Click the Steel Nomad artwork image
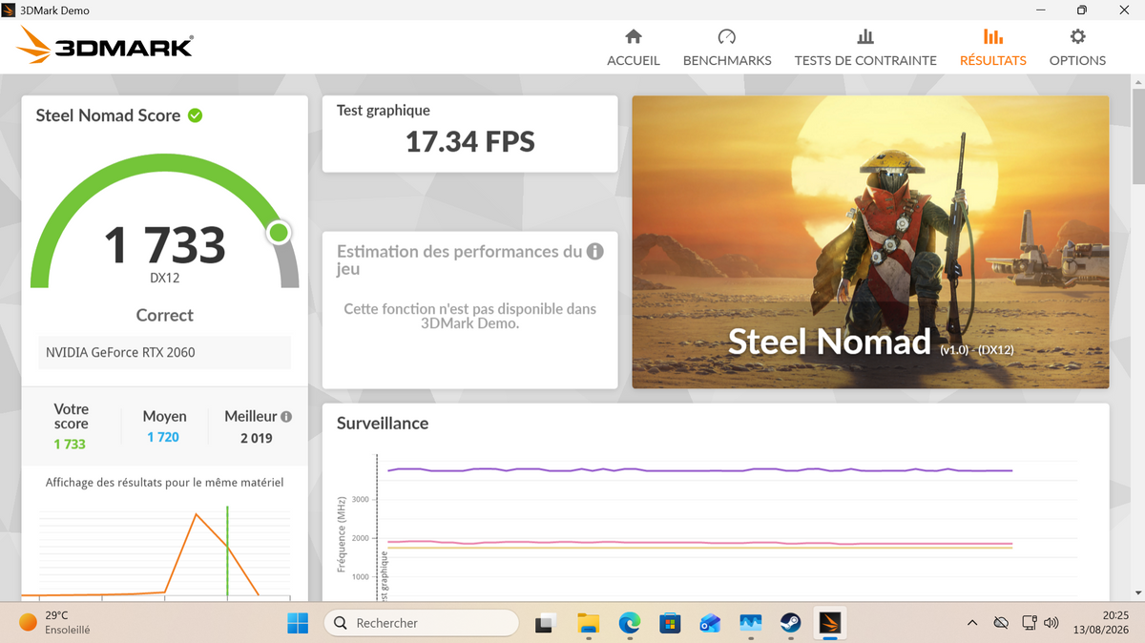The width and height of the screenshot is (1145, 643). pyautogui.click(x=870, y=241)
